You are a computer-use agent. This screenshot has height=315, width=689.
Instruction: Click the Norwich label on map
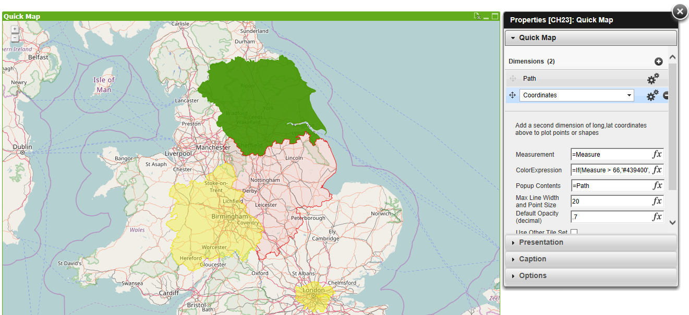381,213
